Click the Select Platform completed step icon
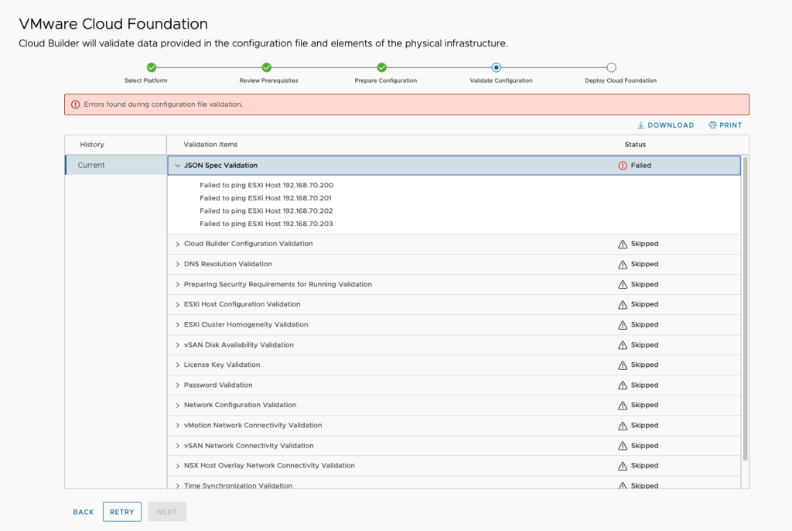 (152, 67)
